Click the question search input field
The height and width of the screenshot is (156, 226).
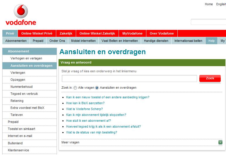click(x=129, y=78)
